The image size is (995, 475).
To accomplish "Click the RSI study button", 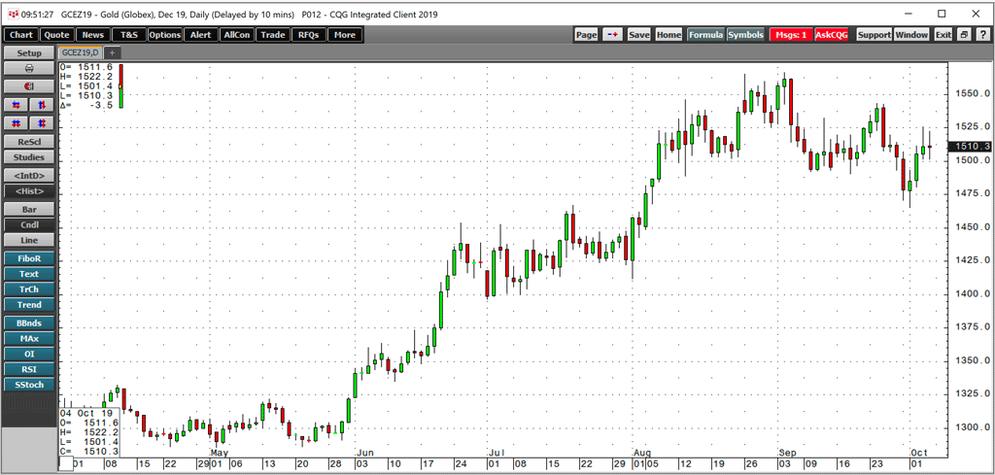I will 29,369.
